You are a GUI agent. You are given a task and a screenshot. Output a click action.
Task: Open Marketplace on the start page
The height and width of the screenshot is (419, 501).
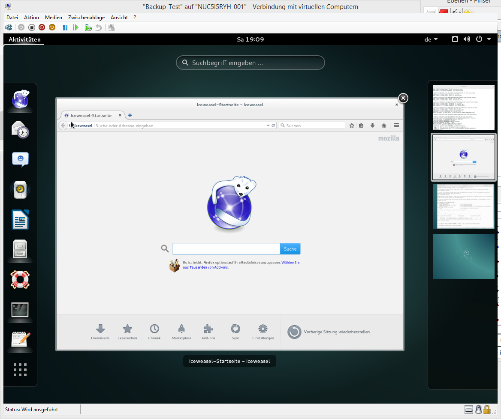(181, 332)
